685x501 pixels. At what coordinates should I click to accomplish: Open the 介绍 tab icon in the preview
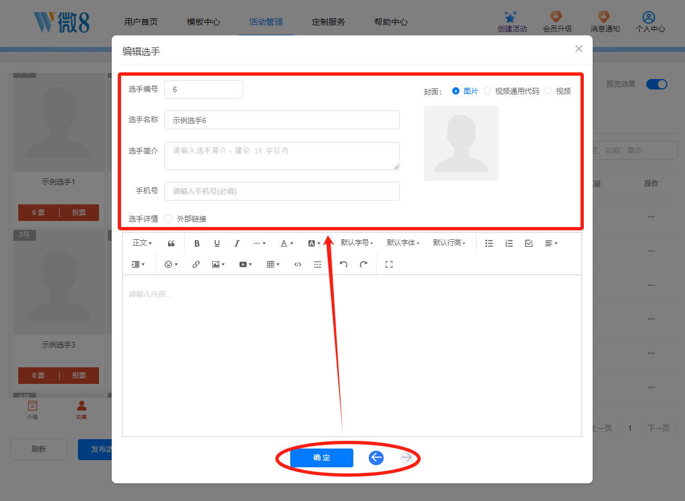[x=33, y=410]
